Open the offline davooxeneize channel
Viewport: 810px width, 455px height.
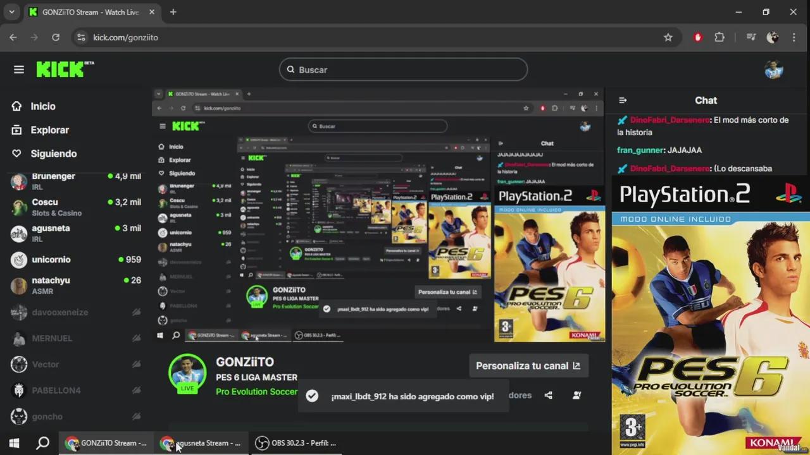[76, 312]
